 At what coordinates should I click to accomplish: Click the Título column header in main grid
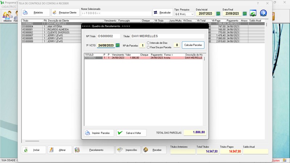pos(32,21)
